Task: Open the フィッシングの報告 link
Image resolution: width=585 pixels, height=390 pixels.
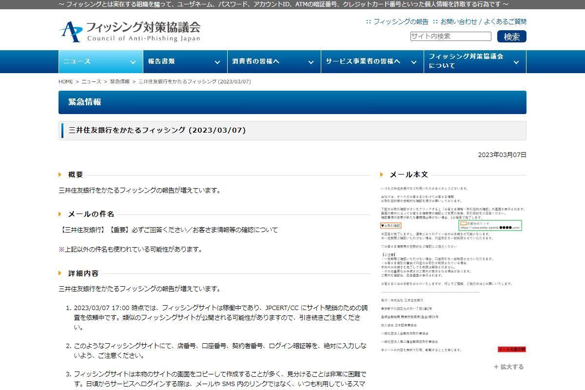Action: (401, 21)
